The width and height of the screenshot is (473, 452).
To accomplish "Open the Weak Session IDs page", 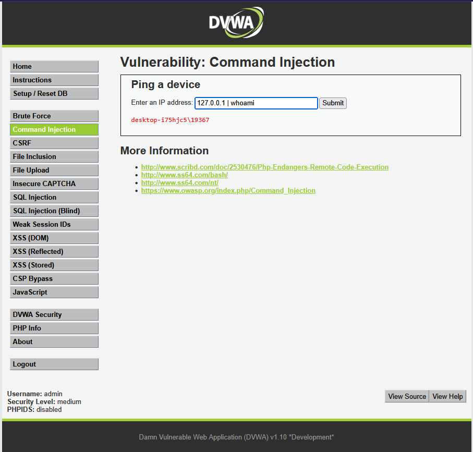I will [x=54, y=224].
